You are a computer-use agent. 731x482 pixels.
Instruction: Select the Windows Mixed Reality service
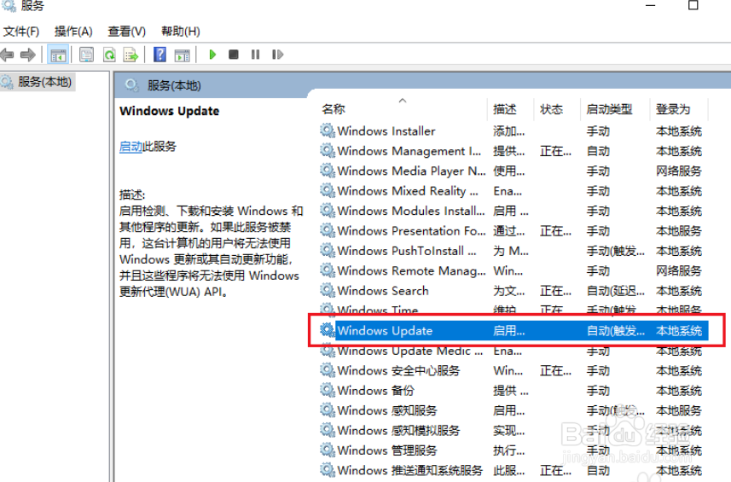tap(513, 191)
